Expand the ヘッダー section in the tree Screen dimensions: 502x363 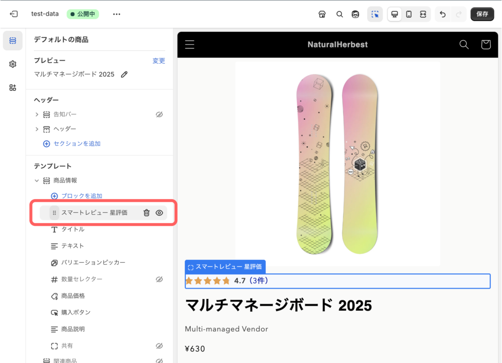coord(37,129)
